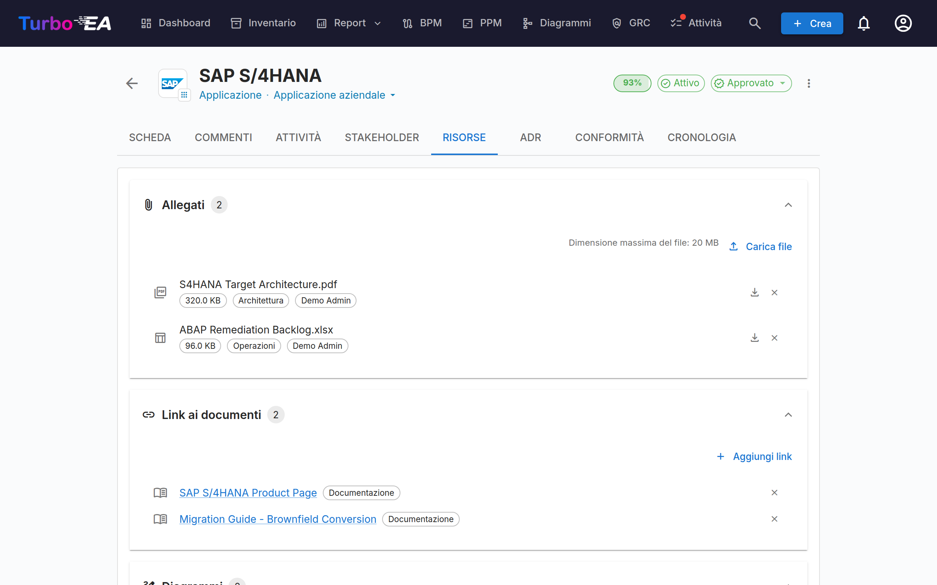This screenshot has height=585, width=937.
Task: Delete S4HANA Target Architecture.pdf attachment
Action: pyautogui.click(x=774, y=292)
